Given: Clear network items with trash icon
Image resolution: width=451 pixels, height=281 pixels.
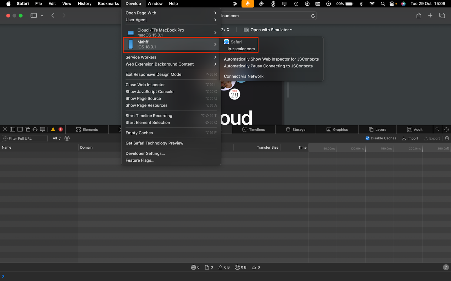Looking at the screenshot, I should (x=447, y=138).
